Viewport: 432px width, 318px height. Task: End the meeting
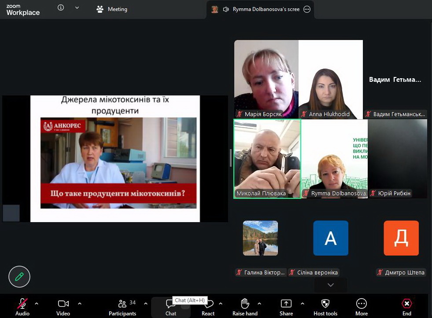coord(406,304)
